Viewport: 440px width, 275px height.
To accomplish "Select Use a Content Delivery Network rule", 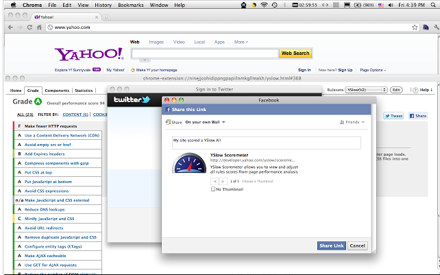I will (58, 135).
